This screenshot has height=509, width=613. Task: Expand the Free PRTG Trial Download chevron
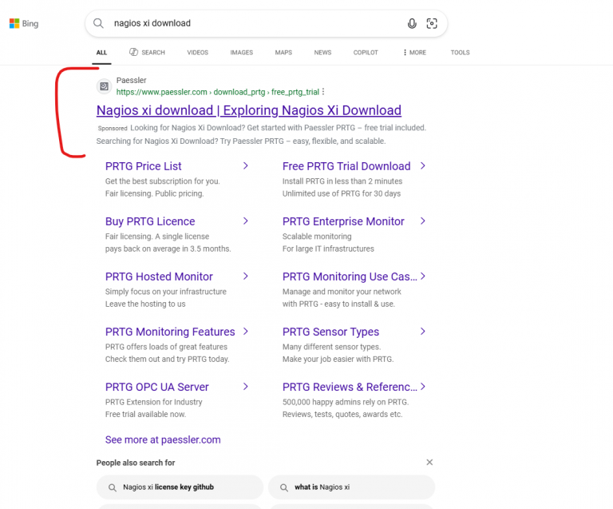pos(422,166)
